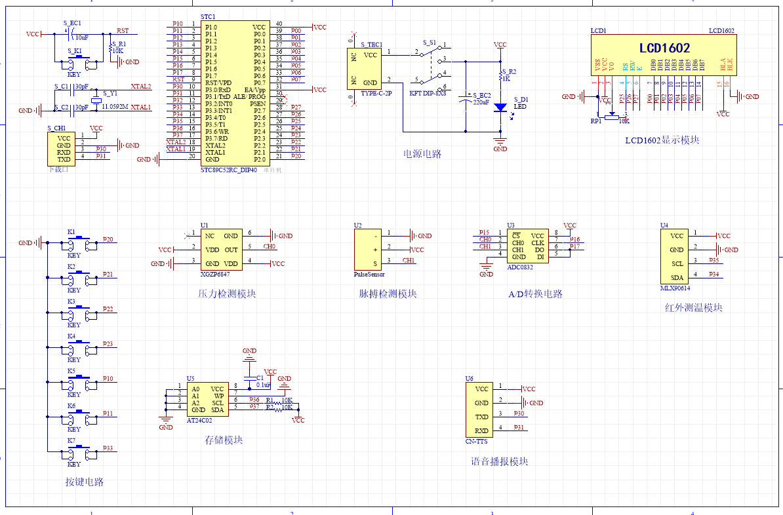The image size is (783, 515).
Task: Click the 电源电路 text label
Action: click(422, 155)
